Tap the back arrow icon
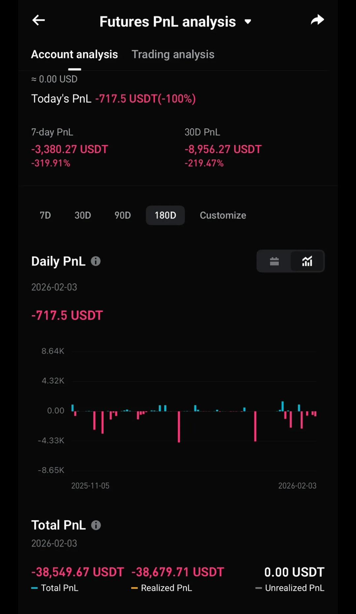 tap(39, 21)
